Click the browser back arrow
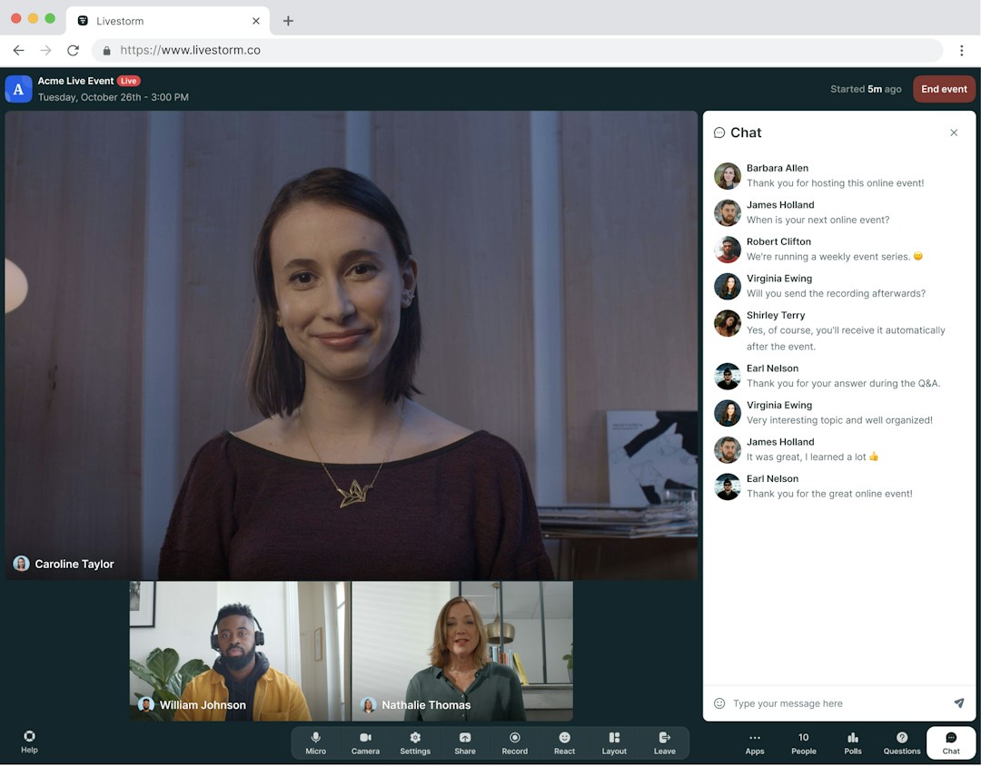 19,50
